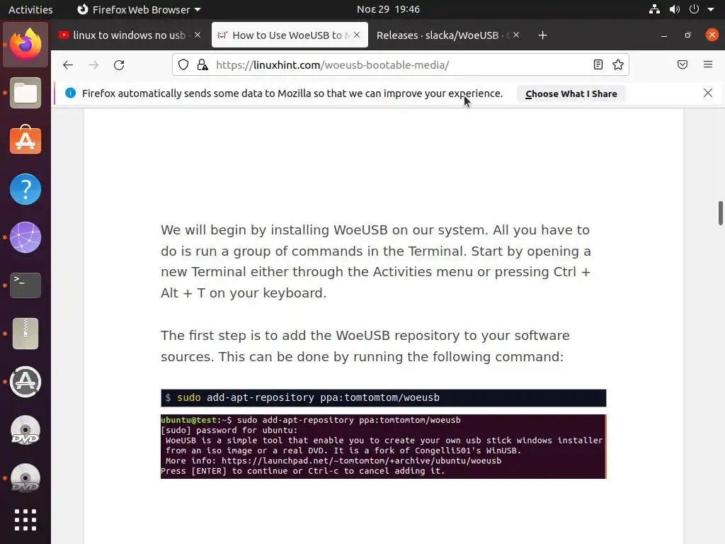Viewport: 725px width, 544px height.
Task: Click the paragraph starting 'The first step'
Action: [x=365, y=346]
